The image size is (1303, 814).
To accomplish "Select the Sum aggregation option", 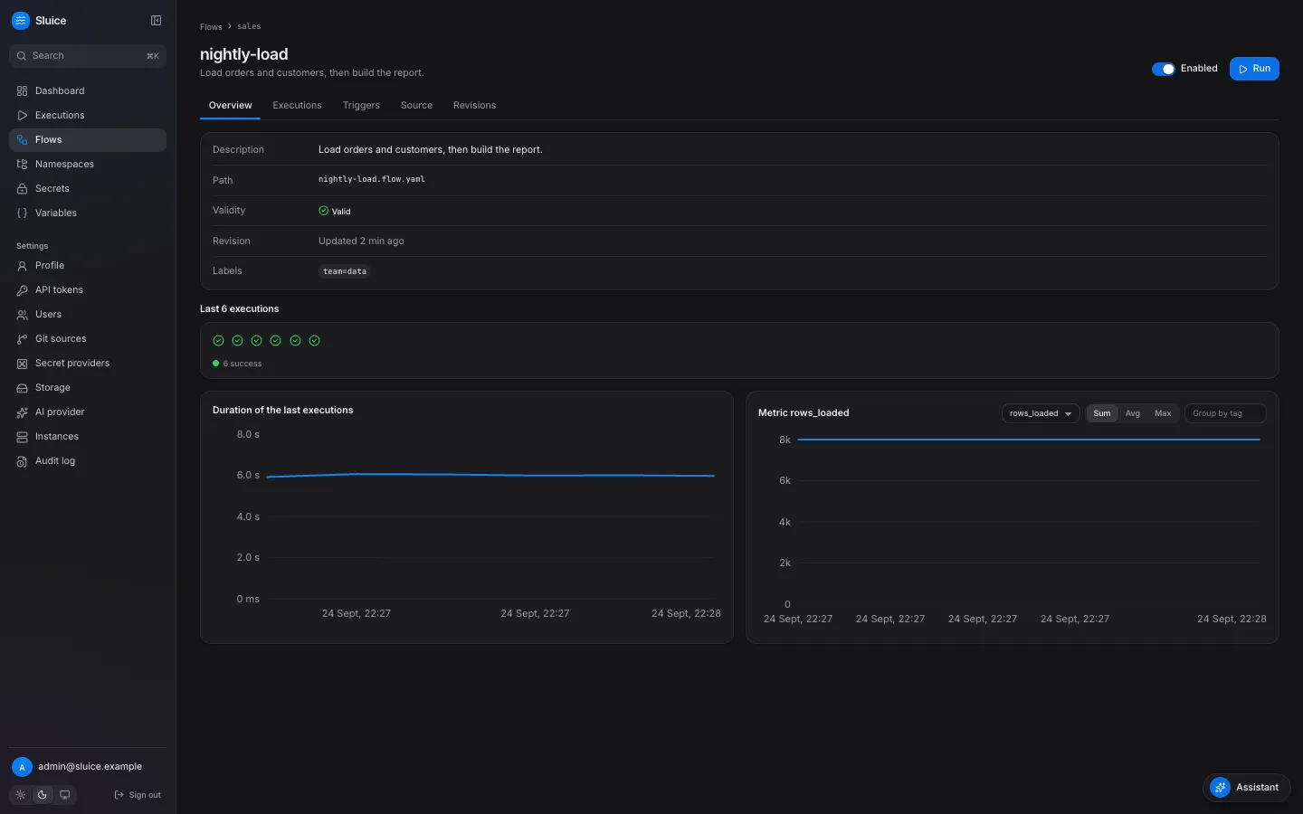I will coord(1101,413).
